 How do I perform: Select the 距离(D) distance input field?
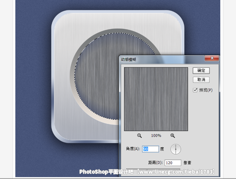pyautogui.click(x=173, y=163)
